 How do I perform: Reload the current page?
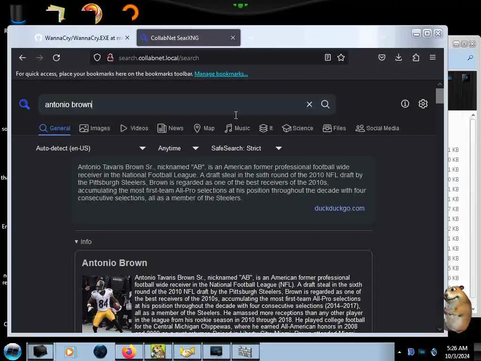point(56,58)
